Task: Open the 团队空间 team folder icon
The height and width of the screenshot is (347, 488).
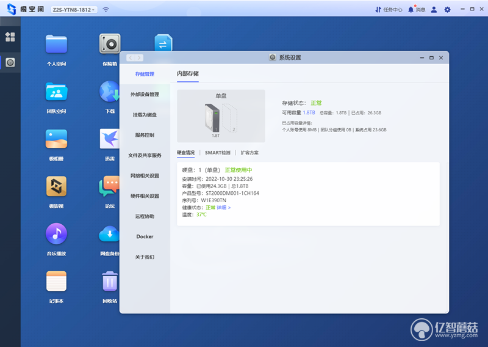Action: point(56,92)
